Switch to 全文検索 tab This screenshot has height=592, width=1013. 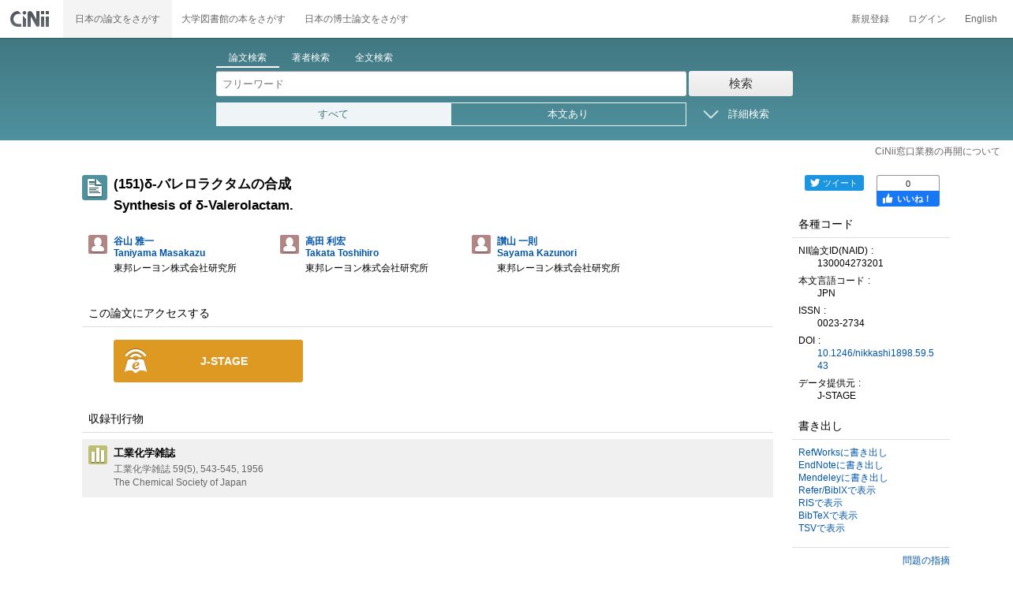(374, 58)
